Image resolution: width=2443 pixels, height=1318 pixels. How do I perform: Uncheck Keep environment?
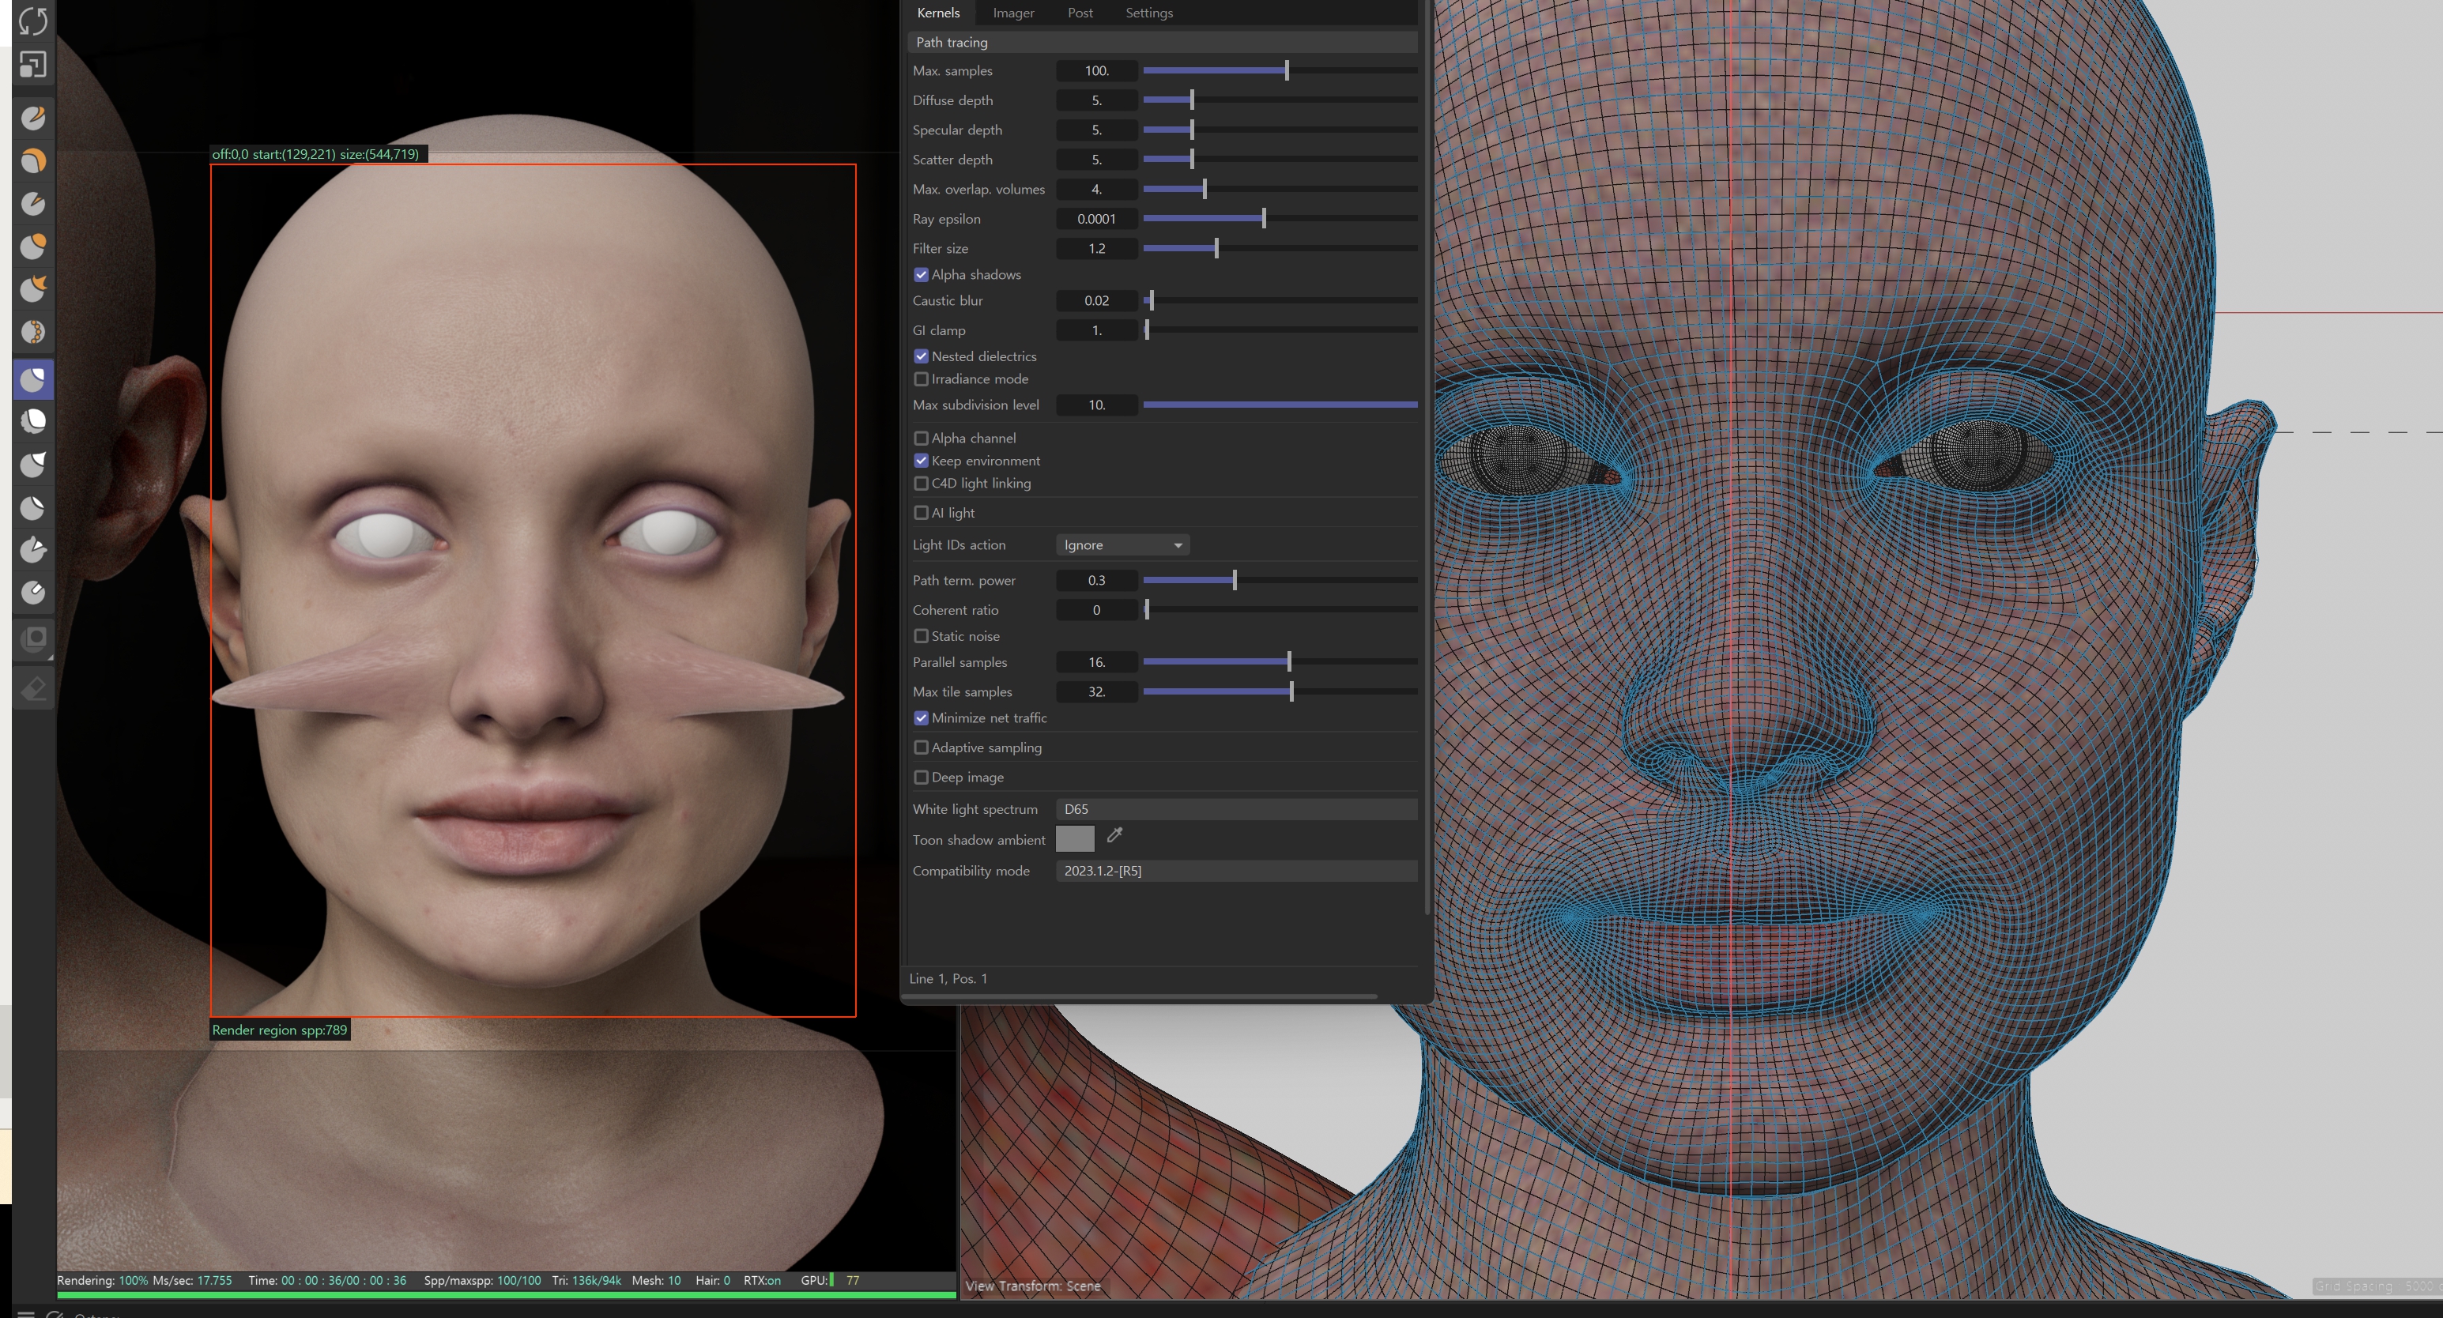(921, 461)
